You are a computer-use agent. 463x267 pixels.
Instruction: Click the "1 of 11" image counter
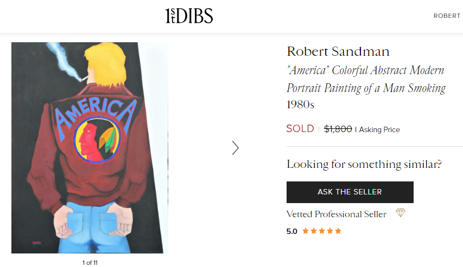(x=90, y=263)
